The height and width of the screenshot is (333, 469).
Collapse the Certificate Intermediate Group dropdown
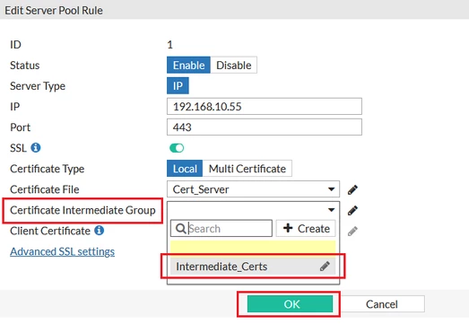pyautogui.click(x=253, y=210)
